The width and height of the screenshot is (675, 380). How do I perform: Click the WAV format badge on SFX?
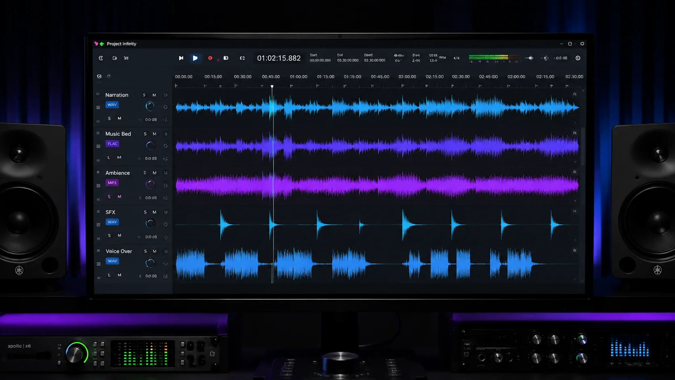[112, 222]
